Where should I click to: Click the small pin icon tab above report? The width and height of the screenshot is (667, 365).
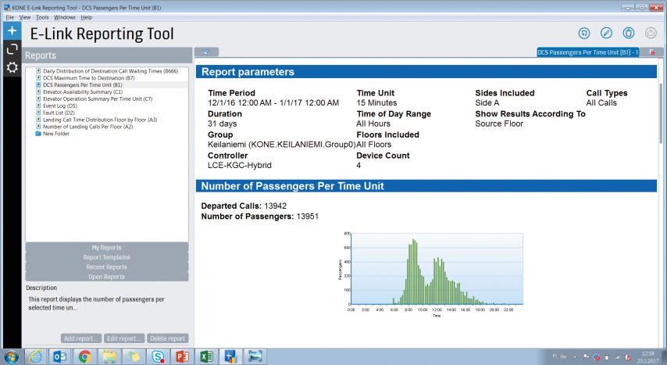pyautogui.click(x=206, y=52)
